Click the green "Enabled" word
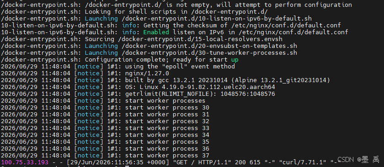The height and width of the screenshot is (167, 384). pyautogui.click(x=156, y=32)
